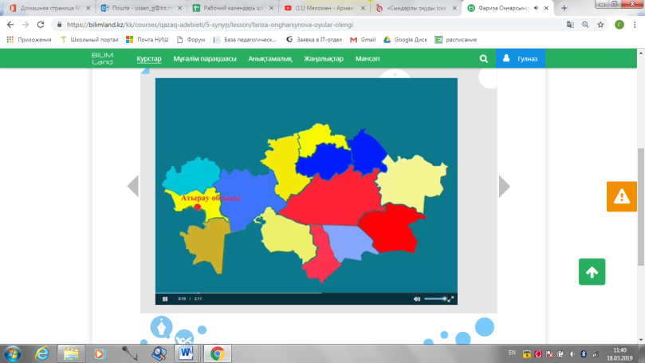The height and width of the screenshot is (363, 645).
Task: Open the Chrome profile avatar
Action: coord(619,25)
